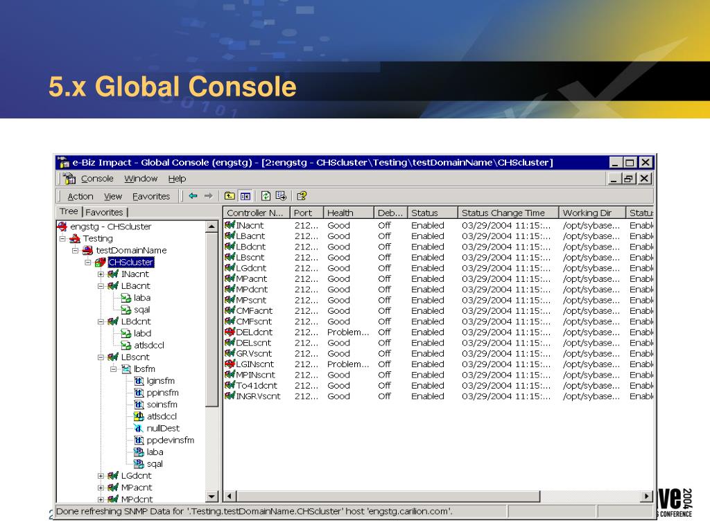
Task: Click the ppdevinsfm icon in tree
Action: (139, 440)
